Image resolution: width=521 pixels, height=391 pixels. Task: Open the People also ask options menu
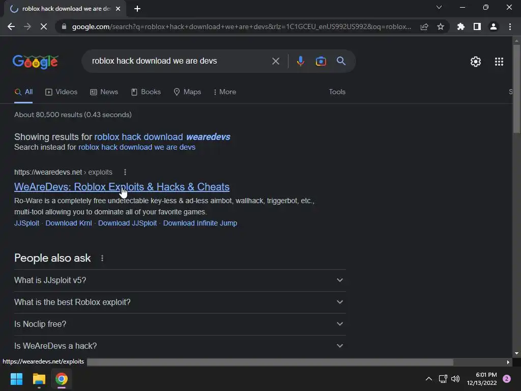pyautogui.click(x=102, y=258)
